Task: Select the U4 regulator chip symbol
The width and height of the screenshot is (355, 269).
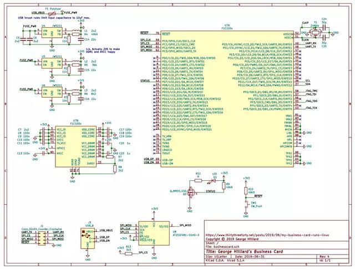Action: (x=52, y=33)
